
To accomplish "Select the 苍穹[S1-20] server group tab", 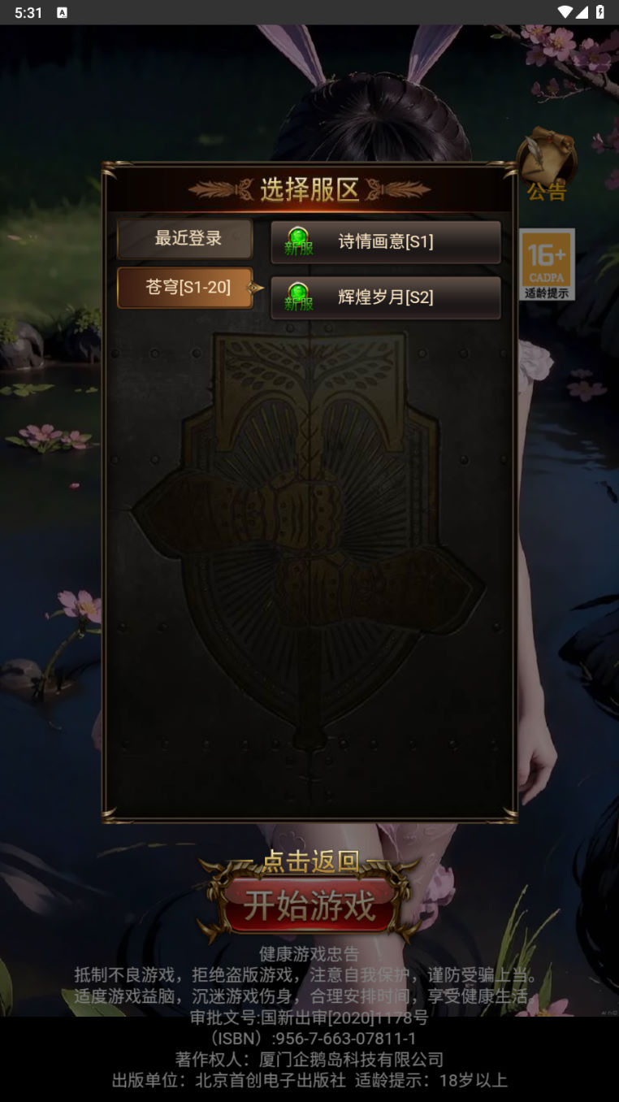I will click(185, 288).
